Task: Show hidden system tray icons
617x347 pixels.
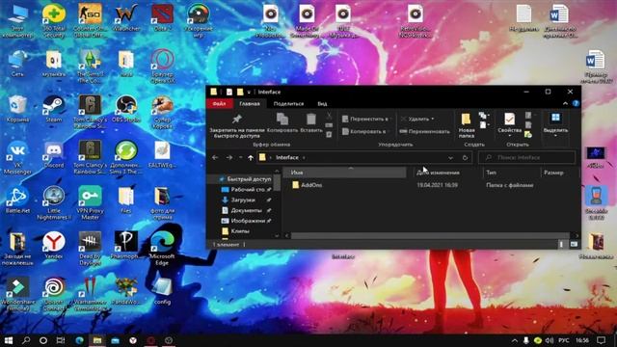Action: 514,340
